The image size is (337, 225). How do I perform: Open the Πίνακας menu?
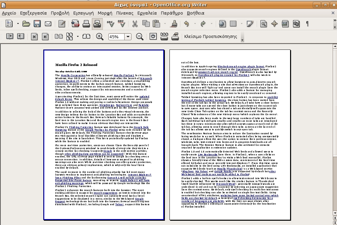coord(125,13)
